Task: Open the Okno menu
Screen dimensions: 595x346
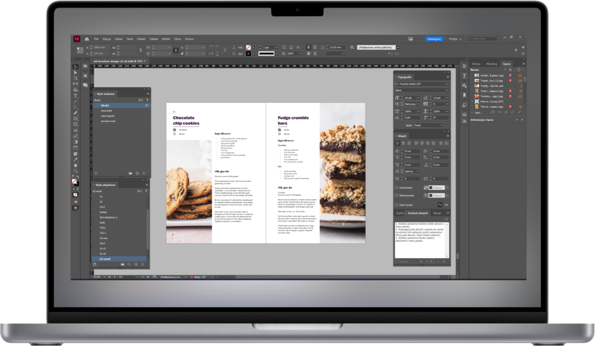Action: click(x=178, y=39)
